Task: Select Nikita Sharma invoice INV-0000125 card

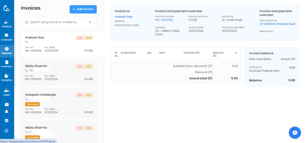Action: click(59, 72)
